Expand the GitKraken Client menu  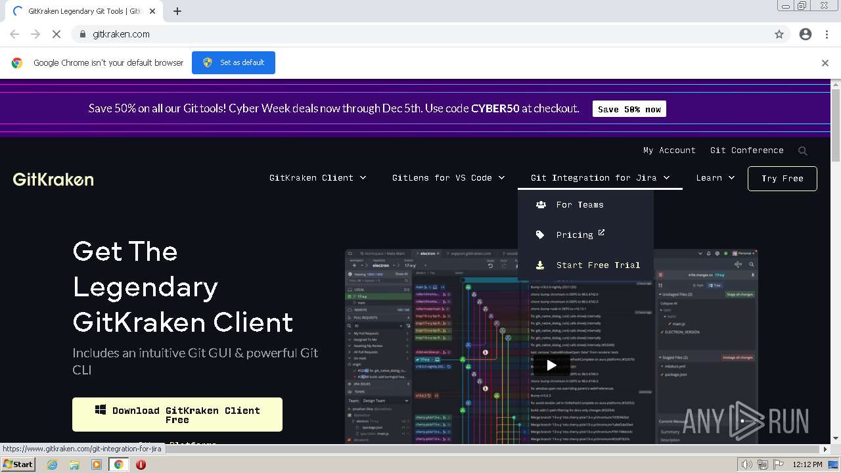tap(318, 178)
